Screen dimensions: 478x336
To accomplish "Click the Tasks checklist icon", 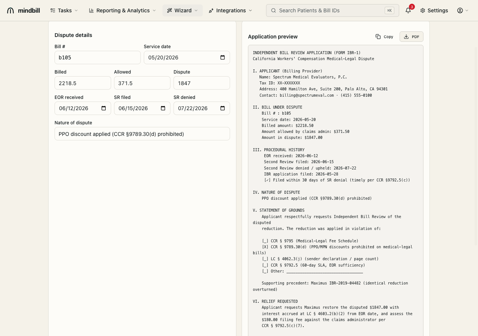I will 53,10.
